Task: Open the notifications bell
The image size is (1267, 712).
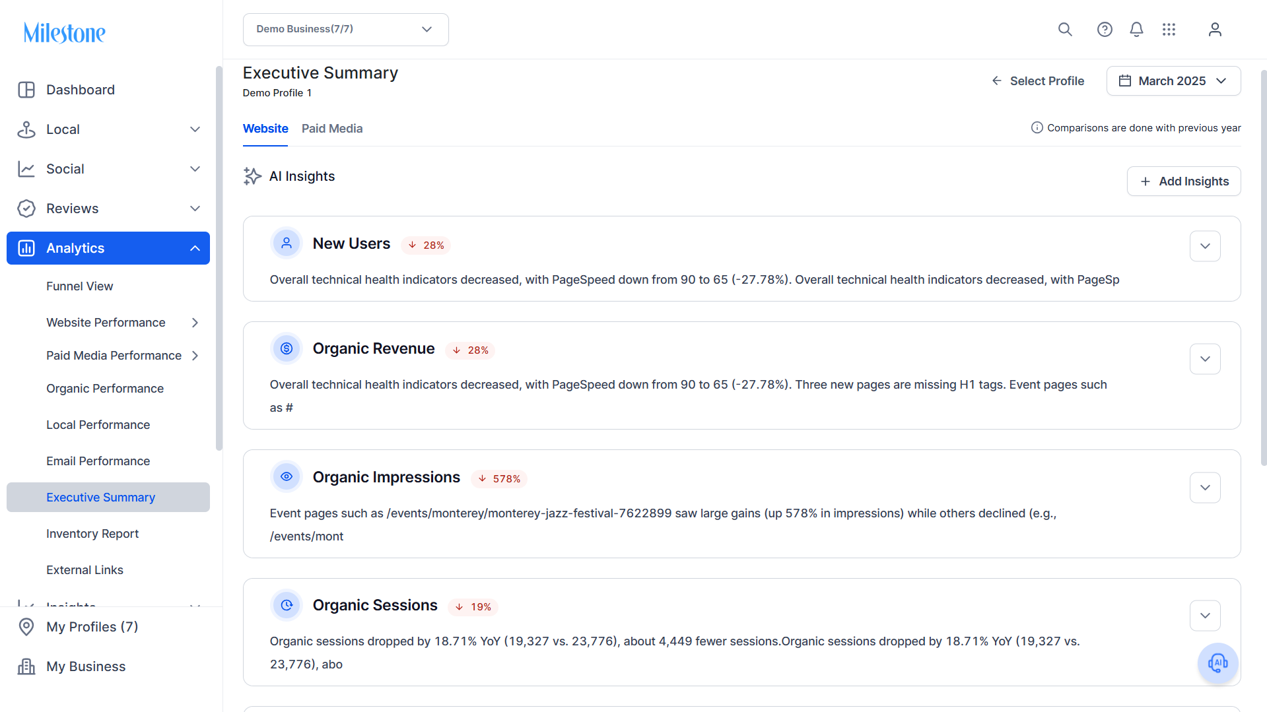Action: pos(1136,30)
